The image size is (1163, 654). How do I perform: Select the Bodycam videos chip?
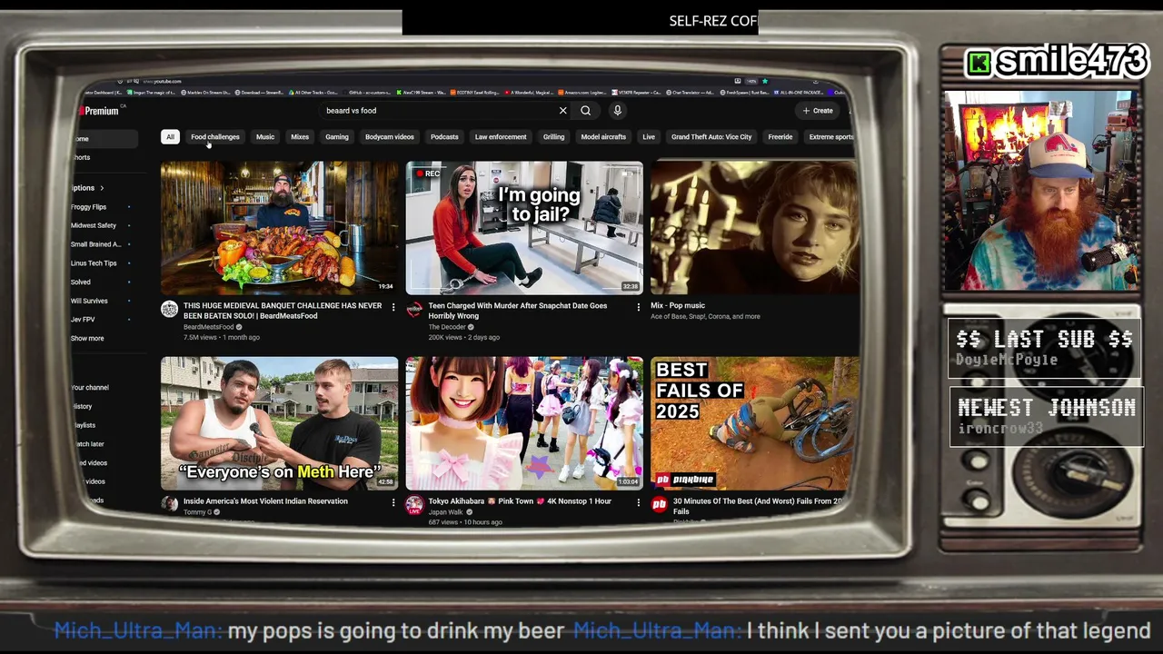coord(390,137)
